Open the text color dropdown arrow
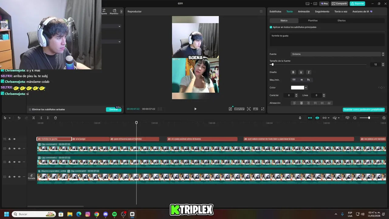 (x=306, y=88)
